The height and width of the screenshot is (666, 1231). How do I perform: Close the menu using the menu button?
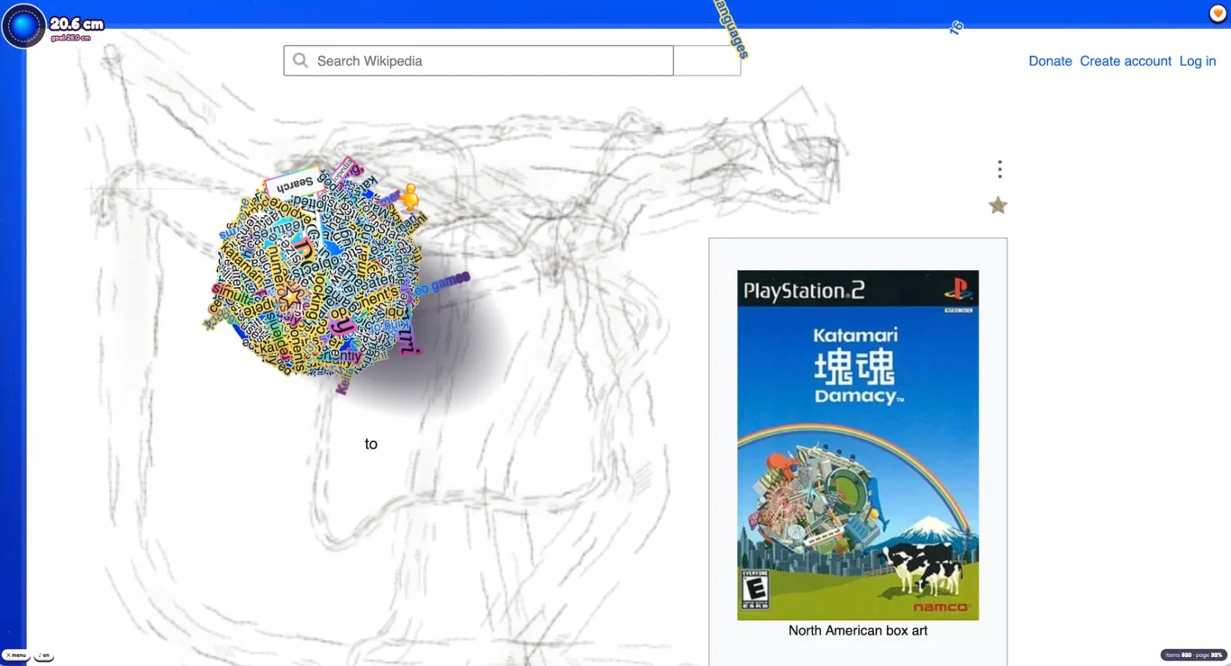(15, 655)
